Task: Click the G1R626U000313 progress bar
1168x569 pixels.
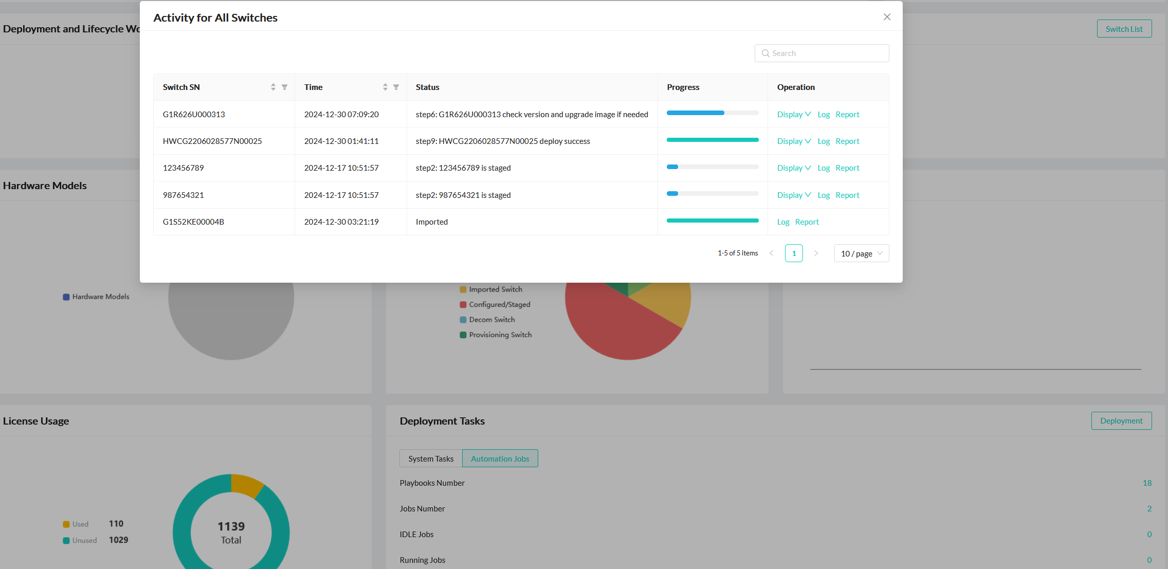Action: click(712, 113)
